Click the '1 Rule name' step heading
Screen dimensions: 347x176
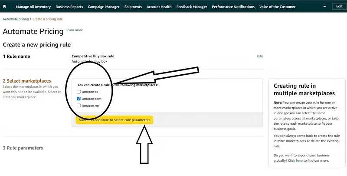tap(16, 56)
